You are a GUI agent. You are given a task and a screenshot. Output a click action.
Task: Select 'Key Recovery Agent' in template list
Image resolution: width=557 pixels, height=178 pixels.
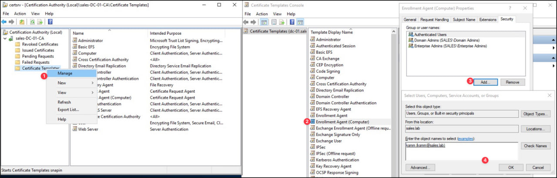pyautogui.click(x=334, y=166)
